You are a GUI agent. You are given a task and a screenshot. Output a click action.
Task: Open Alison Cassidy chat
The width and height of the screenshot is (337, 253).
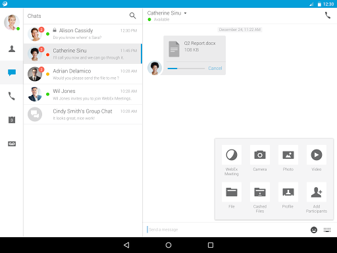click(x=83, y=34)
